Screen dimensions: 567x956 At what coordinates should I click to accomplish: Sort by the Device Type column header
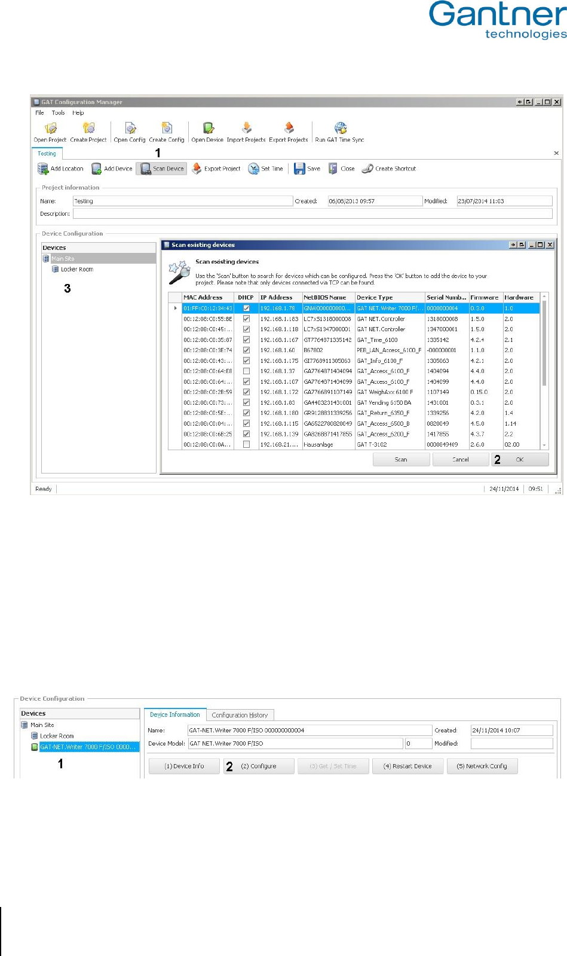click(390, 297)
